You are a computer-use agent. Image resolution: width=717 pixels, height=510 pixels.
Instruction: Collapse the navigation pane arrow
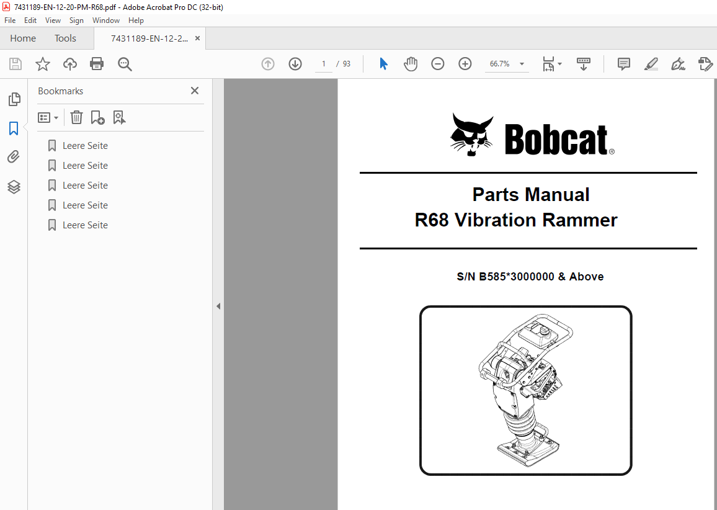click(x=218, y=306)
